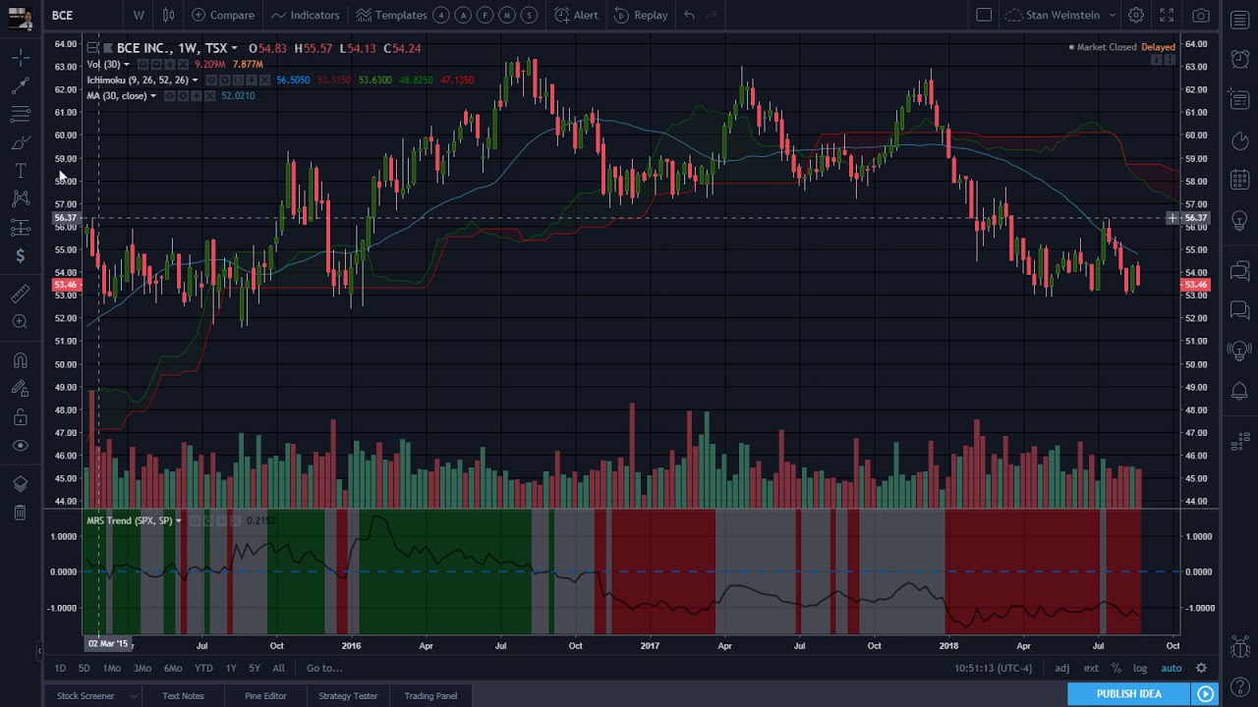Viewport: 1258px width, 707px height.
Task: Open the help question mark icon
Action: (x=1240, y=686)
